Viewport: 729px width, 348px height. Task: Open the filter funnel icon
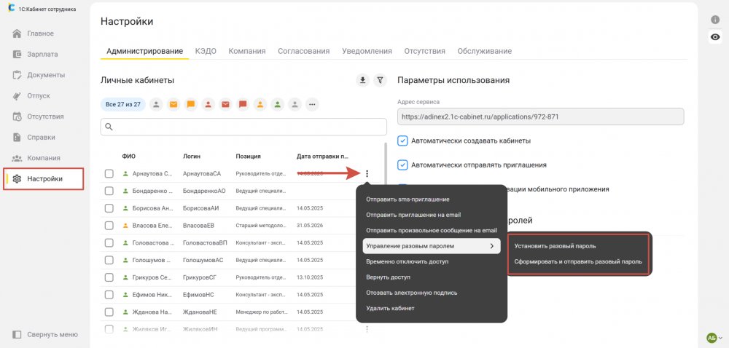381,80
